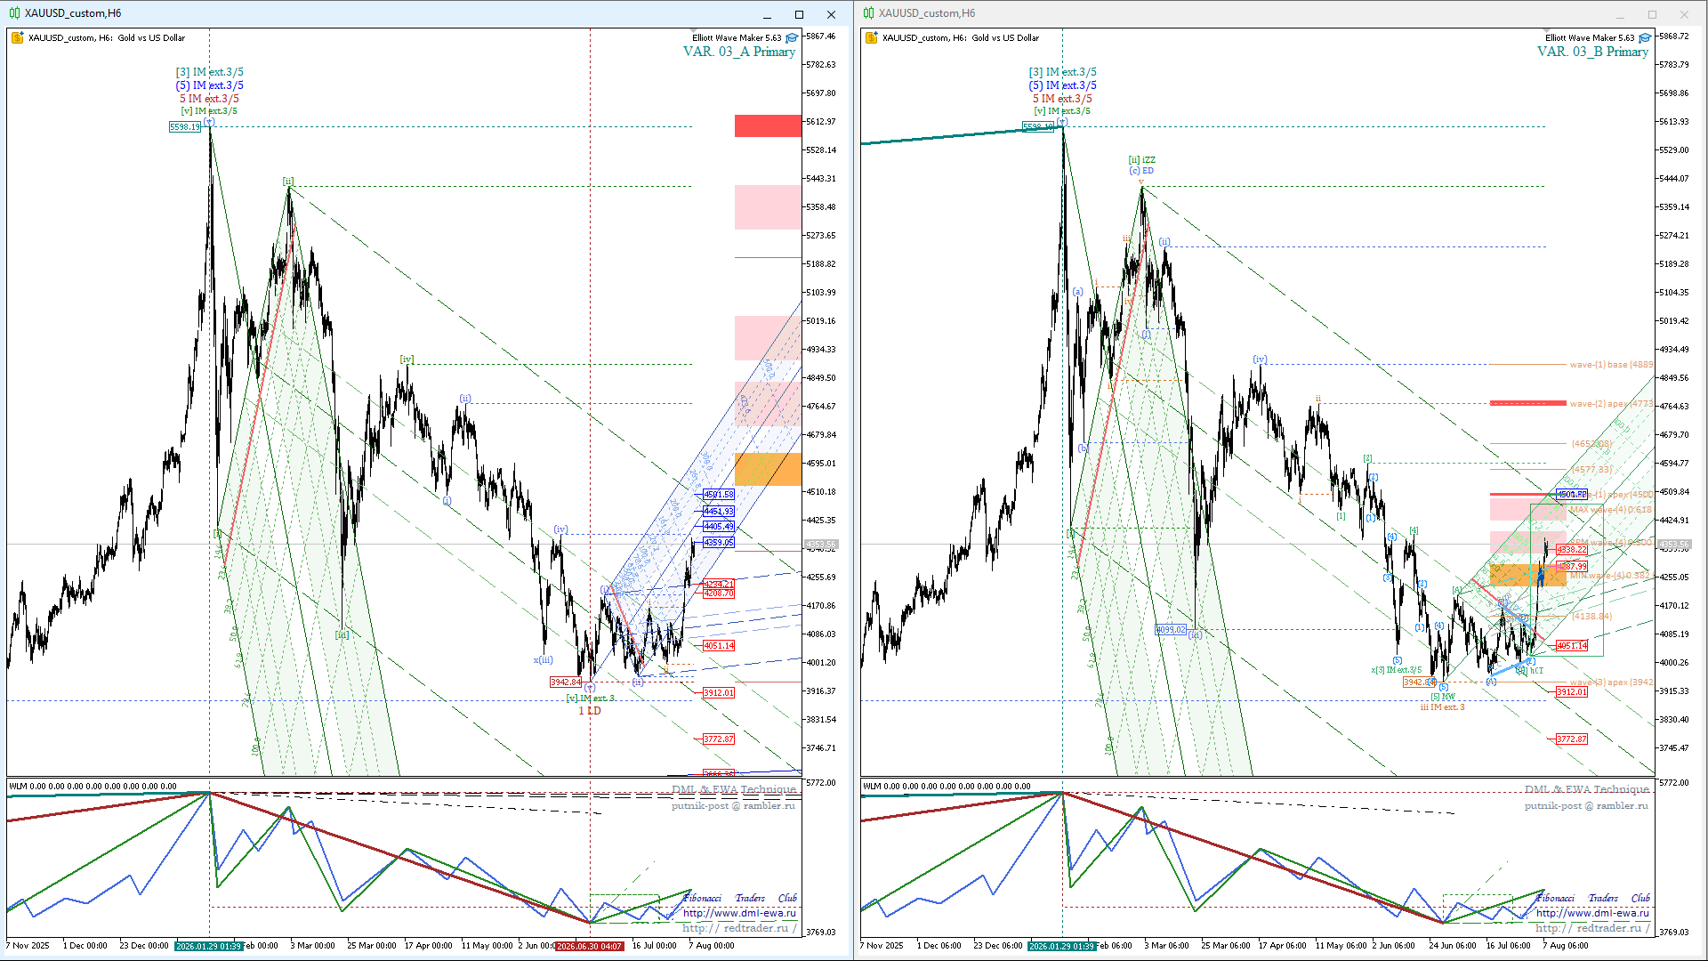Click the WLM indicator label in VAR. 03_B window

947,787
